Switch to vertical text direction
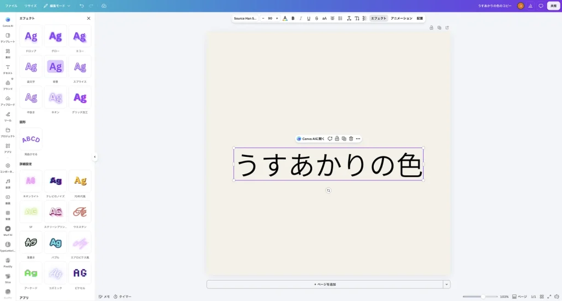 pyautogui.click(x=357, y=18)
